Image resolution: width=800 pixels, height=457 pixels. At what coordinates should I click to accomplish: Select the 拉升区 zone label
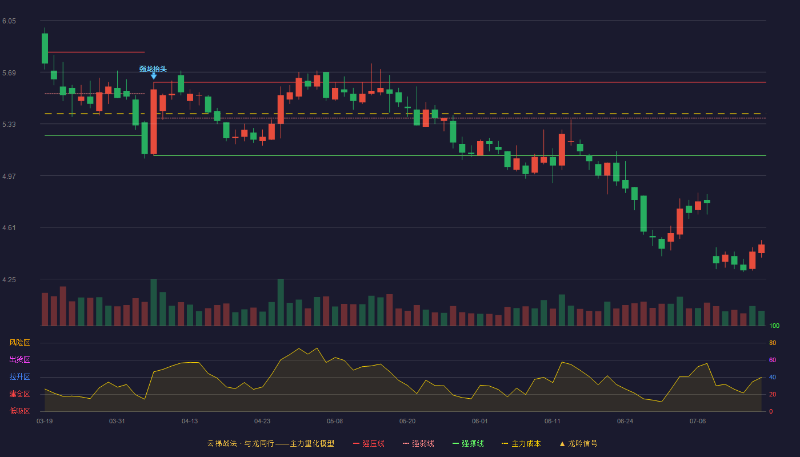[19, 377]
